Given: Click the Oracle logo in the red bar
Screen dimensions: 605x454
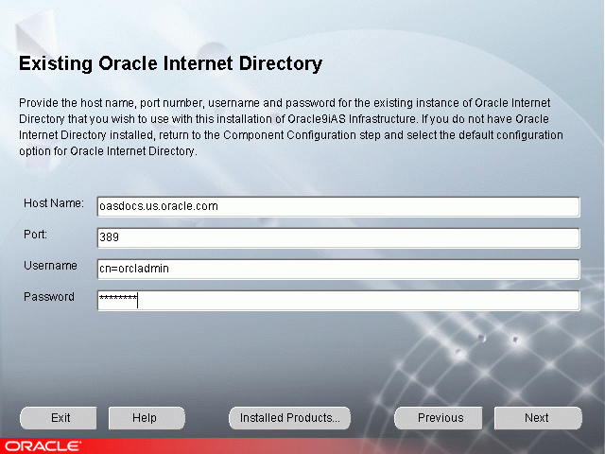Looking at the screenshot, I should (x=43, y=446).
